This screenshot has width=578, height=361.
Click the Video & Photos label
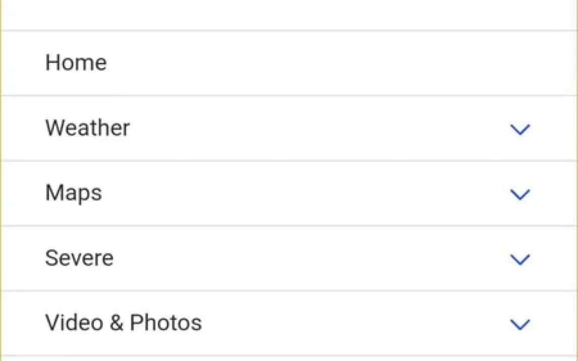click(124, 323)
